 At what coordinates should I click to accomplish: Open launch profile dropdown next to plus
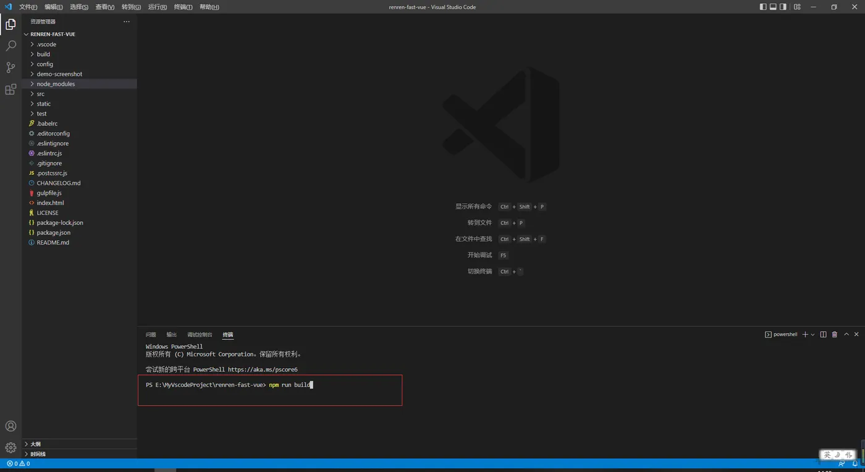tap(812, 334)
